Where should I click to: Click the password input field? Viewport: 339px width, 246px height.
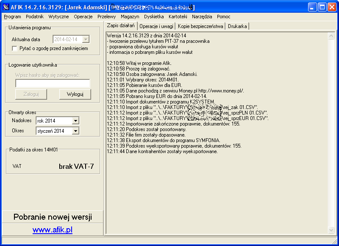pyautogui.click(x=53, y=84)
